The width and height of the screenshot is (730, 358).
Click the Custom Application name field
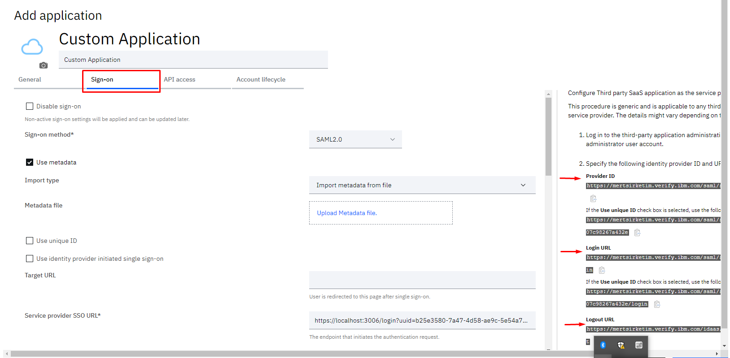click(x=193, y=60)
